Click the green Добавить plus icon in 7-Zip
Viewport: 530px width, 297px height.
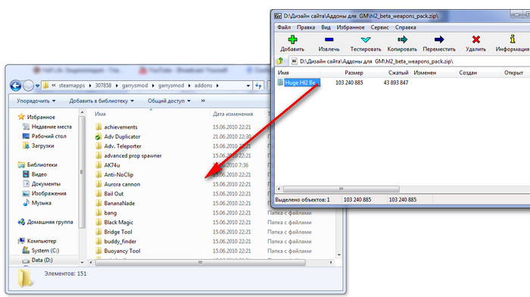pyautogui.click(x=292, y=39)
